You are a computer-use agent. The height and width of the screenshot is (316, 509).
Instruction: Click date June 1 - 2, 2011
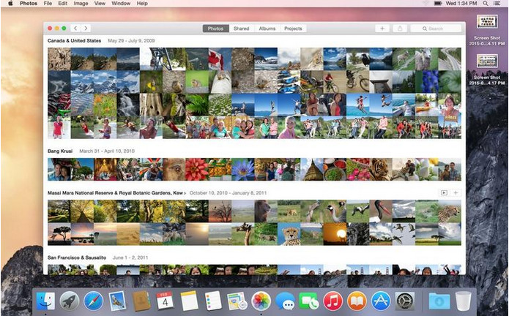130,257
